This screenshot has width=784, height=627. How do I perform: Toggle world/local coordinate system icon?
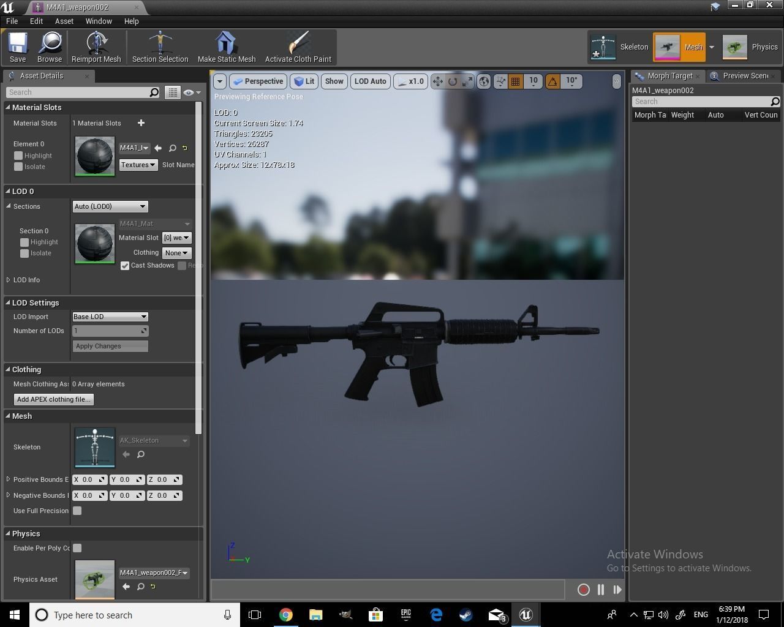[484, 81]
